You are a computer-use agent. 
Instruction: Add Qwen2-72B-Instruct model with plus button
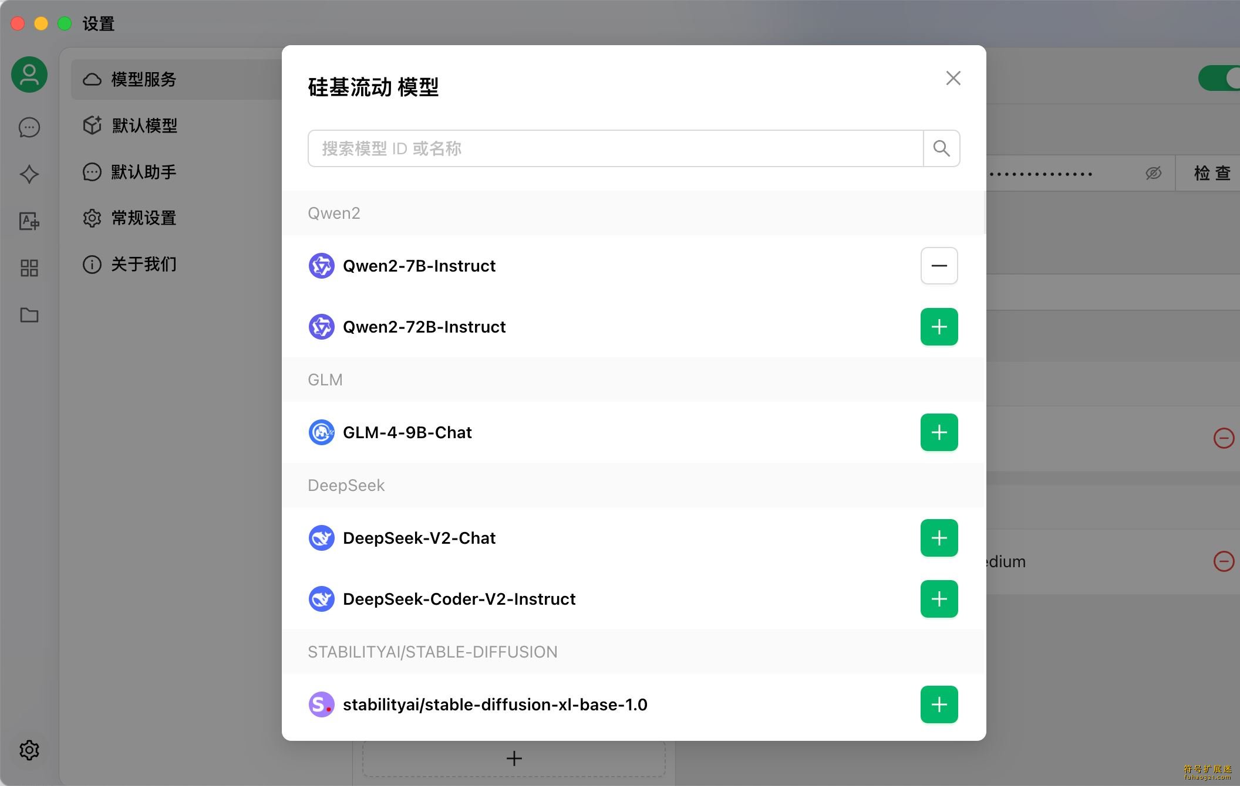pyautogui.click(x=939, y=327)
